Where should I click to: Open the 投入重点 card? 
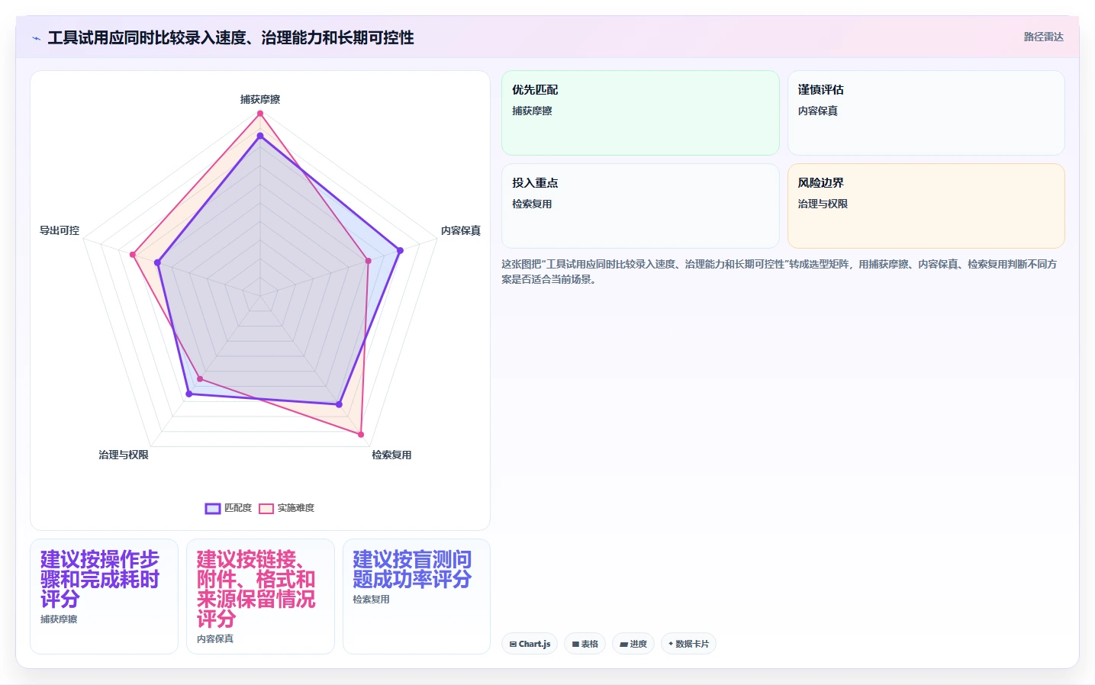[640, 206]
